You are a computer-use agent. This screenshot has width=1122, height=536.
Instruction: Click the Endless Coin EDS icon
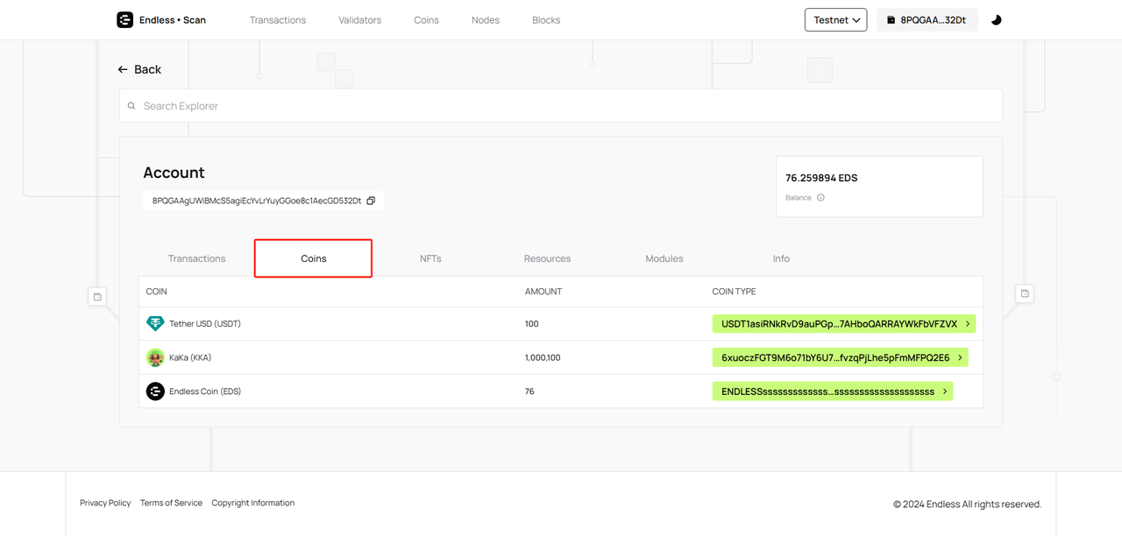click(155, 391)
